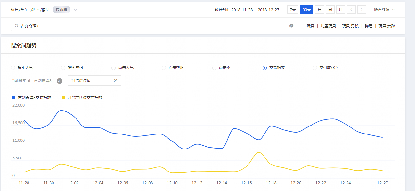The image size is (415, 191).
Task: Open the 所有终端 device dropdown
Action: click(384, 10)
